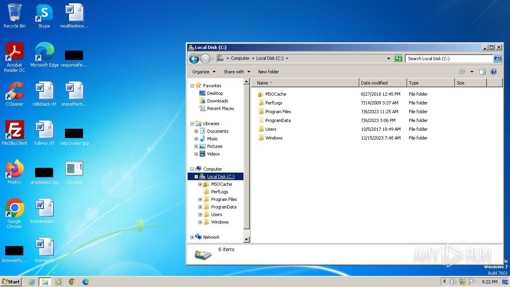Select Windows folder in file list

point(274,138)
